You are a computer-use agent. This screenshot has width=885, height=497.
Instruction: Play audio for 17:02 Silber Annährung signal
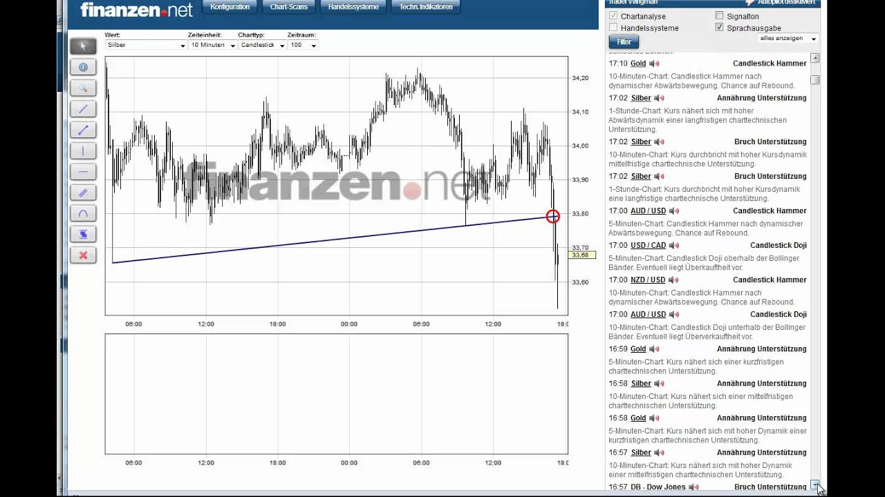(x=659, y=98)
